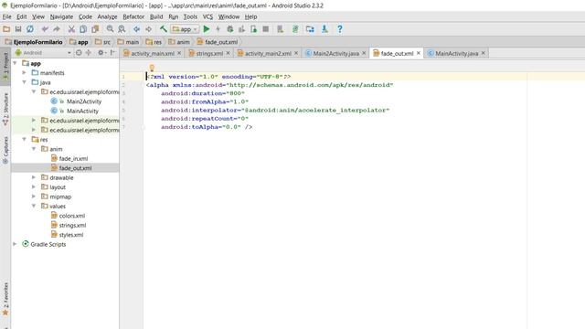This screenshot has height=329, width=585.
Task: Open the File menu
Action: click(x=6, y=16)
